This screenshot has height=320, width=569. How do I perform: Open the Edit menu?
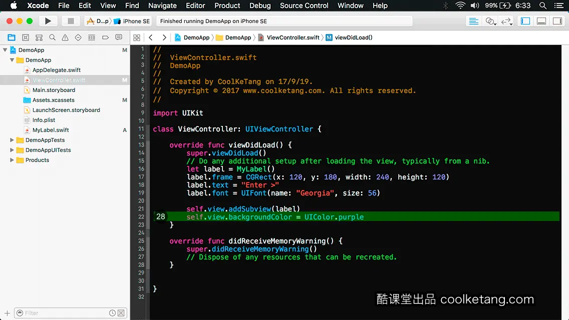click(85, 5)
